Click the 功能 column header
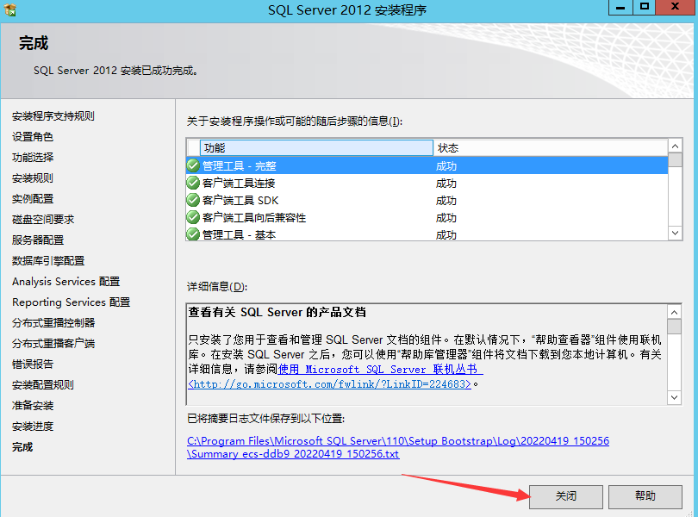The height and width of the screenshot is (517, 698). tap(316, 148)
